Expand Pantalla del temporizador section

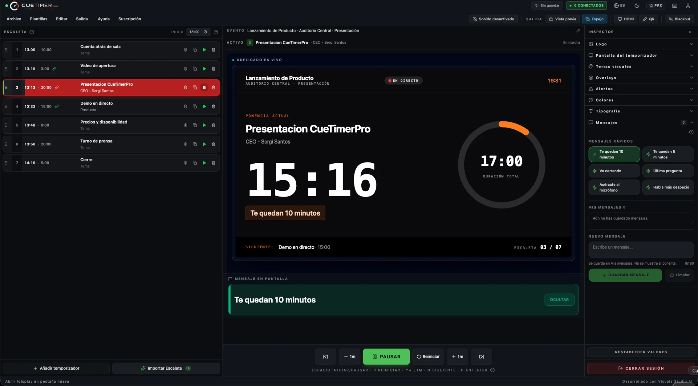641,55
